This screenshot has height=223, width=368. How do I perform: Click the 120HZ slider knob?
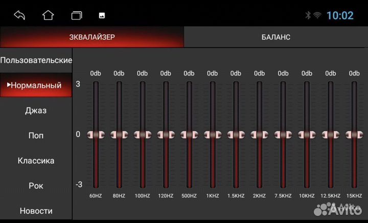coord(166,135)
